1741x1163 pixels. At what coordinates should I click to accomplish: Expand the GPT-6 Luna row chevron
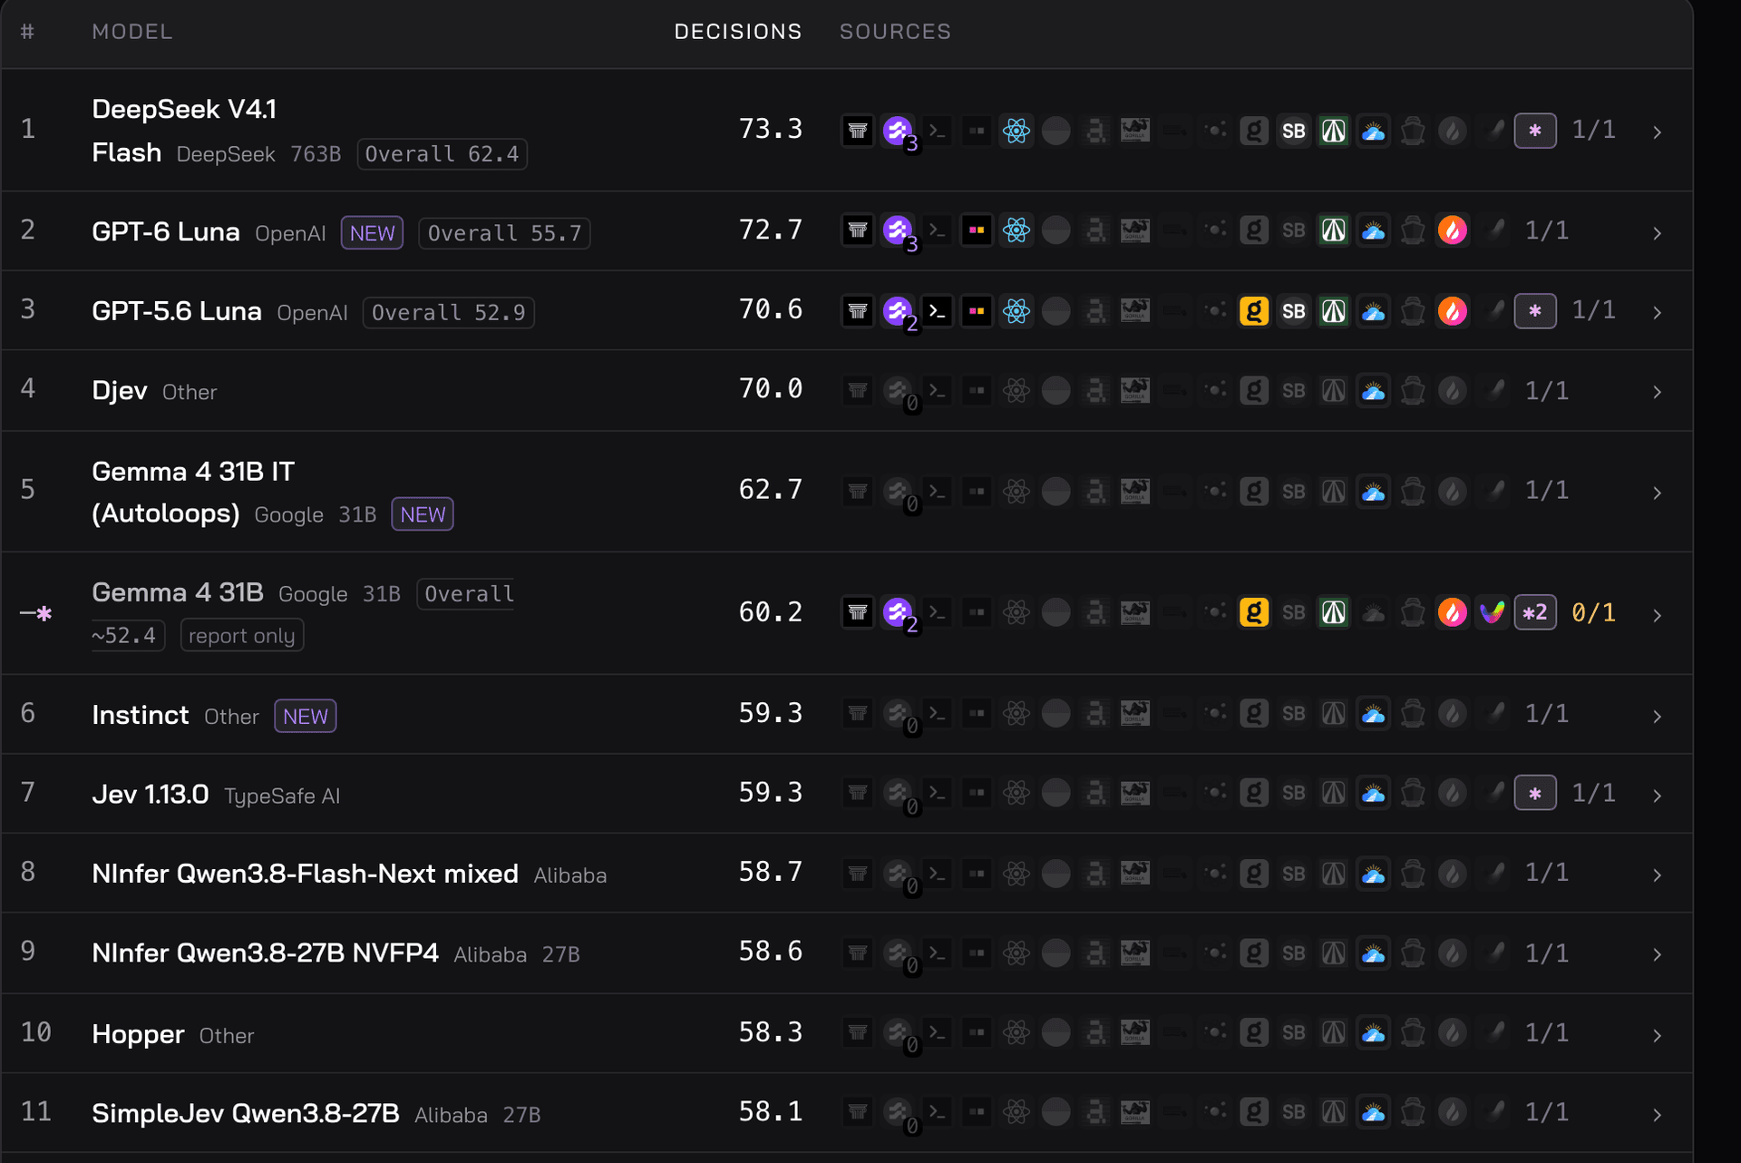(1657, 233)
